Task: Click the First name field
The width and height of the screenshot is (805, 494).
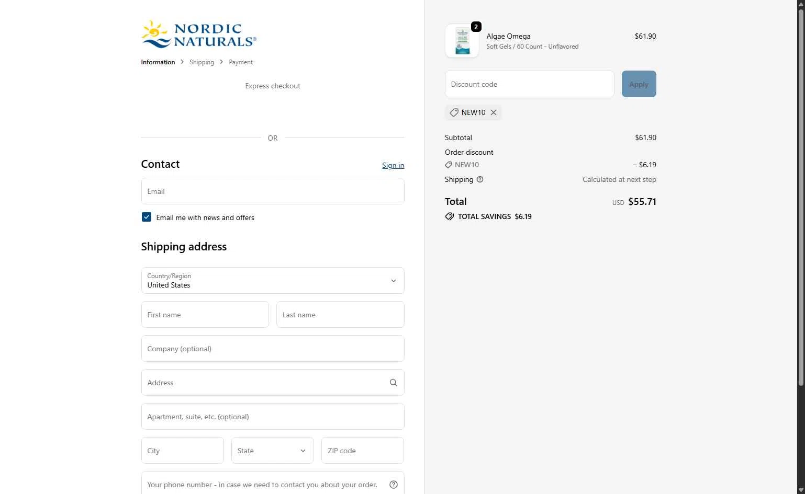Action: click(x=205, y=314)
